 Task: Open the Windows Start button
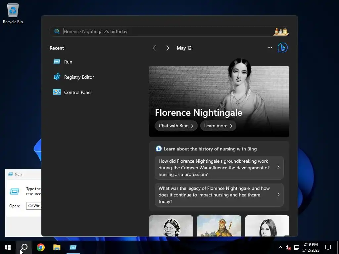coord(8,247)
